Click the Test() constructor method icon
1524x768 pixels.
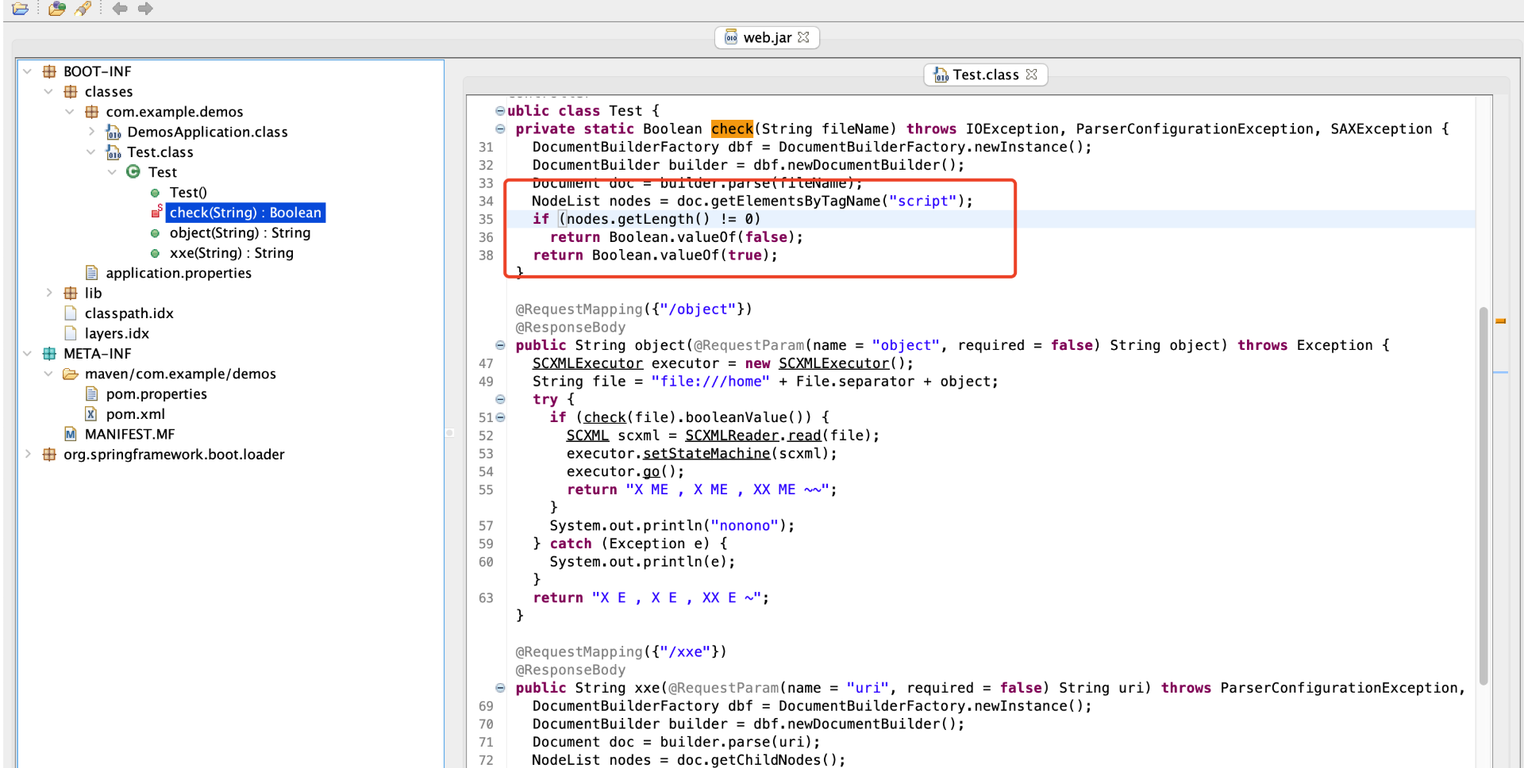click(155, 193)
